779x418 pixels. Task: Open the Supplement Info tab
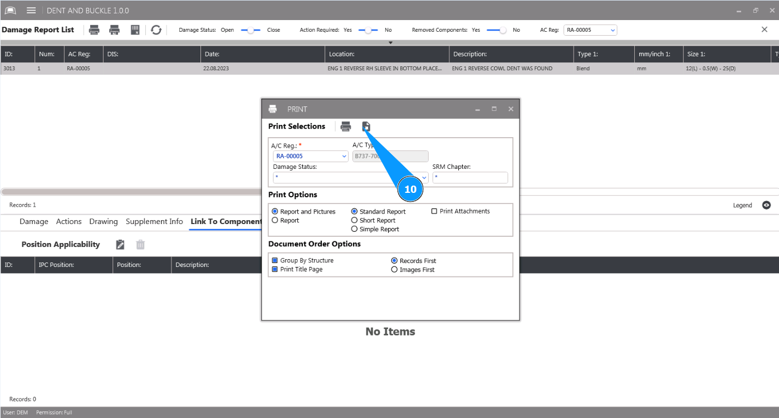(154, 222)
